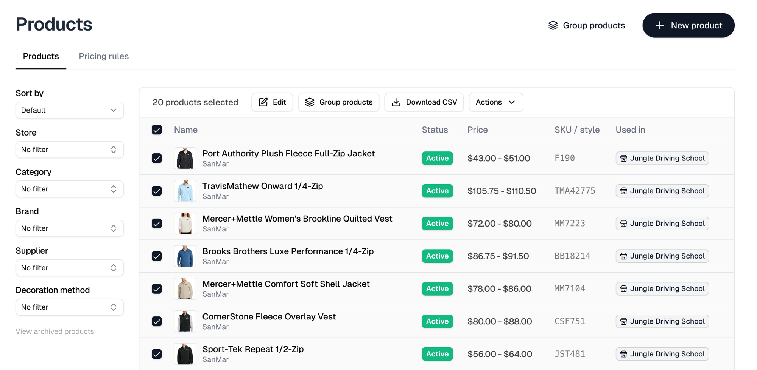Uncheck Port Authority Plush Fleece Full-Zip Jacket

coord(157,158)
